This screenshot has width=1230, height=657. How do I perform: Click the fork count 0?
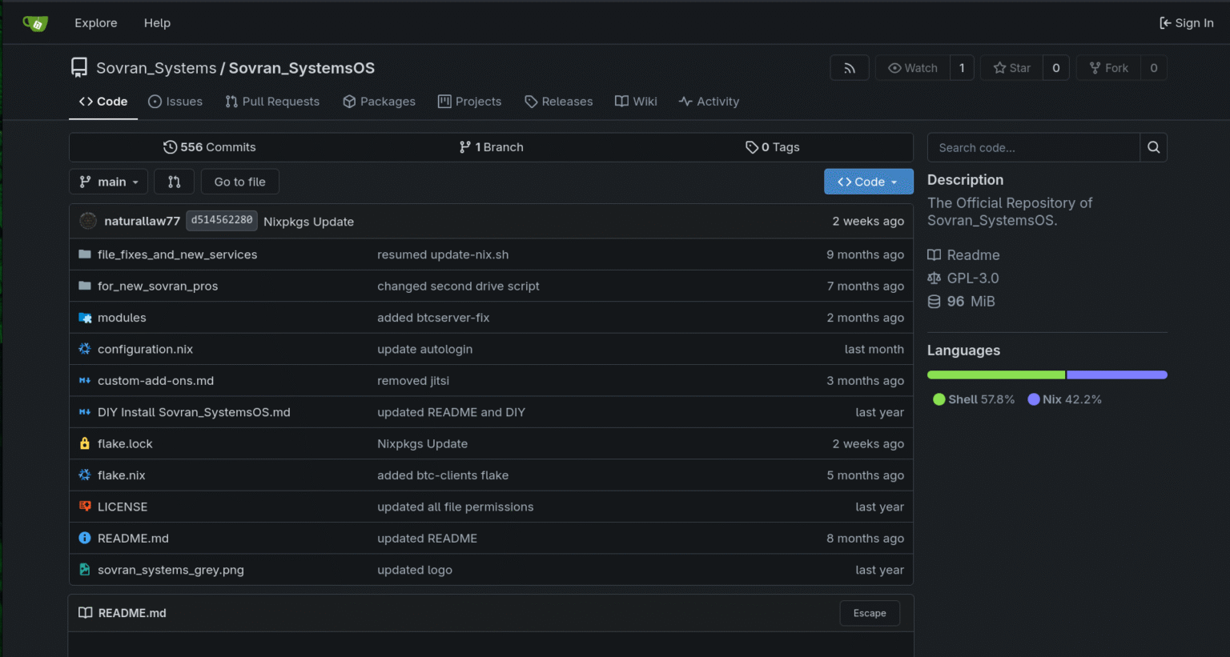click(1154, 68)
